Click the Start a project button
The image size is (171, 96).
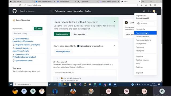click(x=79, y=34)
